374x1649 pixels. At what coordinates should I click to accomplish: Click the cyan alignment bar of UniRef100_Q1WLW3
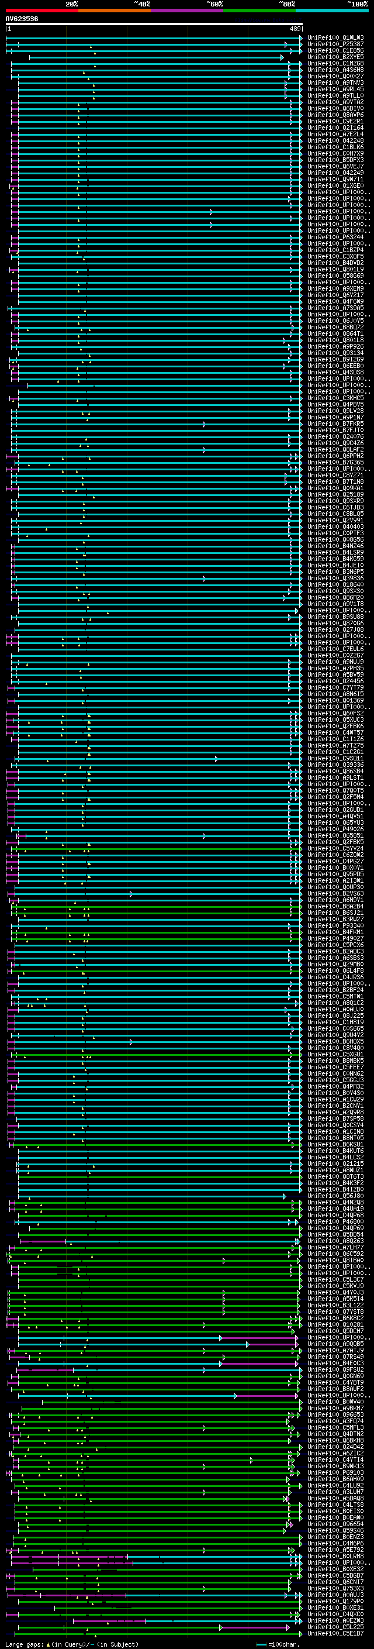click(154, 38)
